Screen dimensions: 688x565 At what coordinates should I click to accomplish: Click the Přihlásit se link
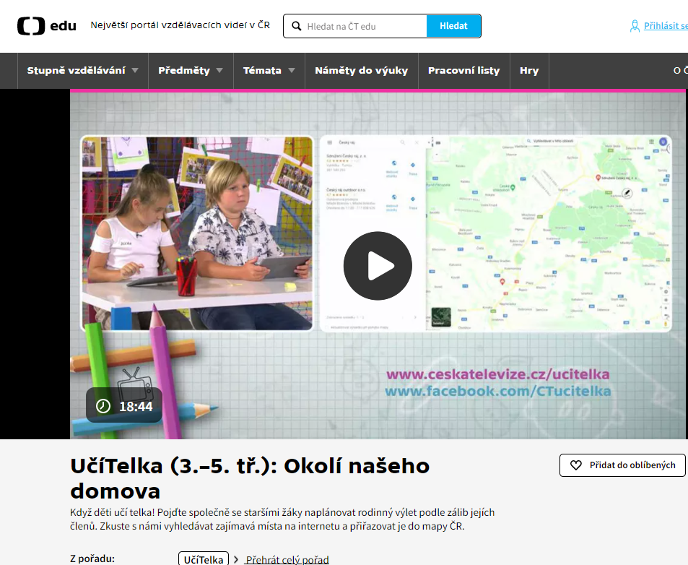coord(666,26)
